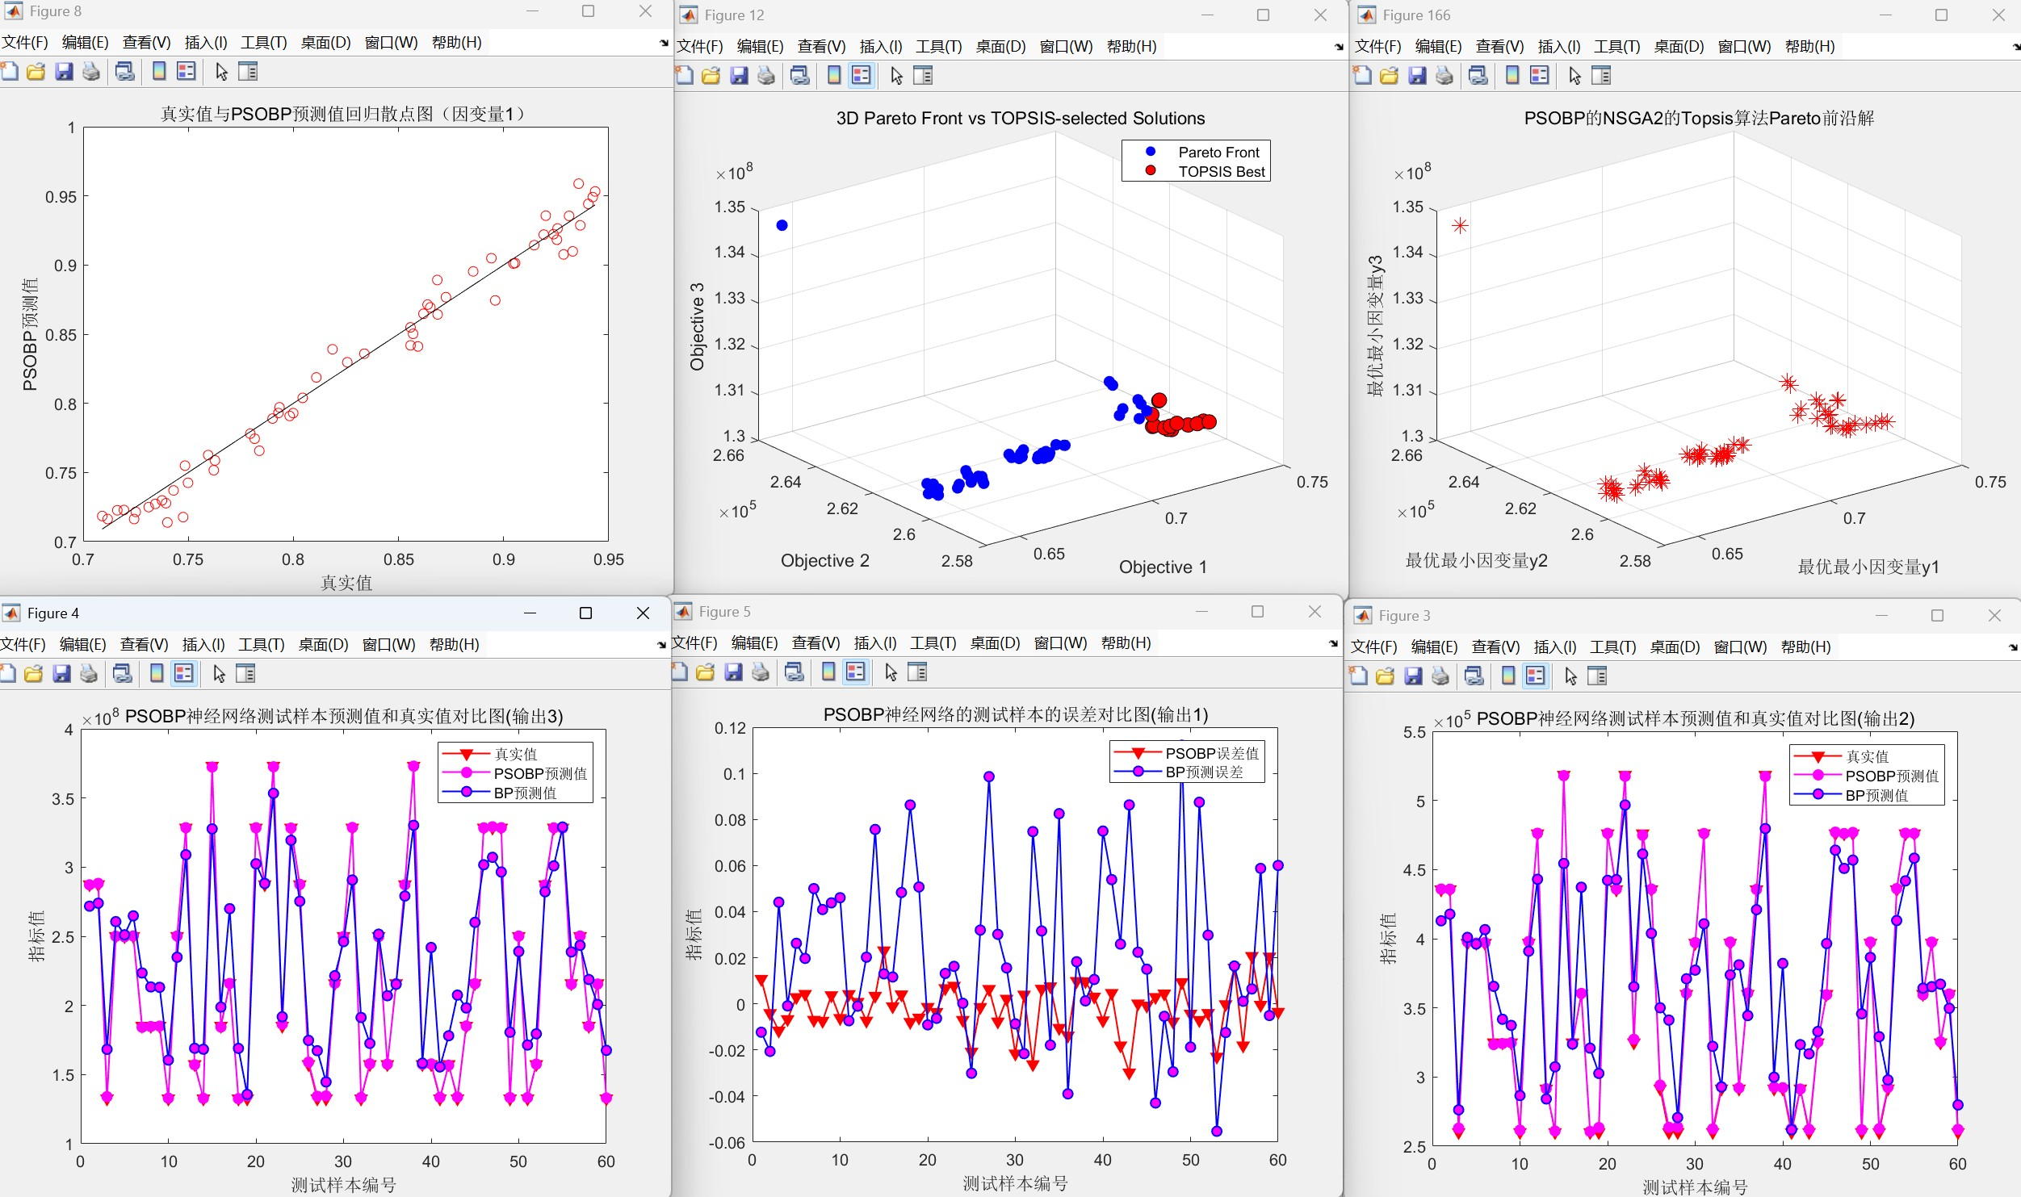
Task: Print Figure 166 using the printer icon
Action: (x=1444, y=76)
